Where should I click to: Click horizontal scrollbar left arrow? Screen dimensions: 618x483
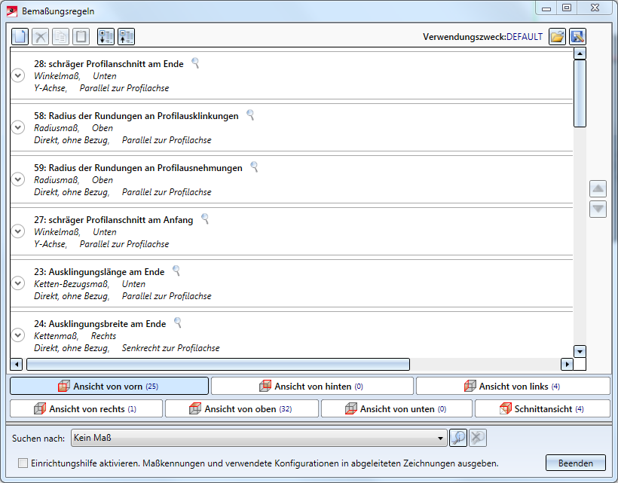click(16, 364)
